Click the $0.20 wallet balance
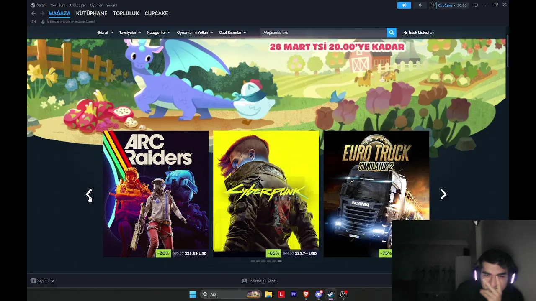 tap(462, 5)
